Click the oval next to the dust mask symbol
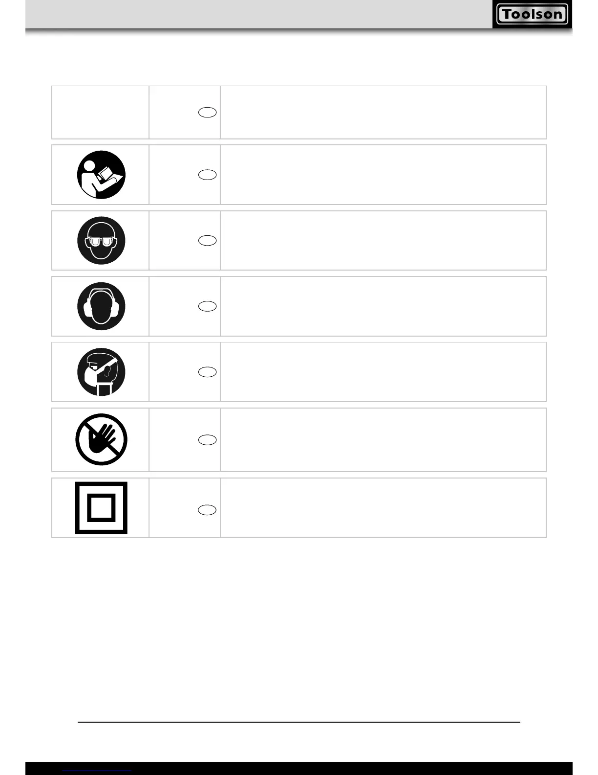The height and width of the screenshot is (775, 598). [x=208, y=372]
